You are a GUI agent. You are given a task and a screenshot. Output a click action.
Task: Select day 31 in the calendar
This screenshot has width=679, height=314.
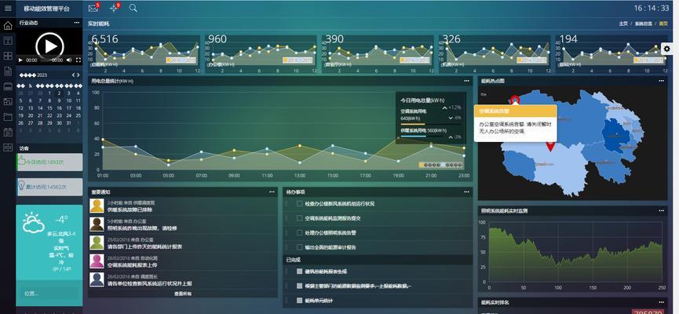click(69, 123)
